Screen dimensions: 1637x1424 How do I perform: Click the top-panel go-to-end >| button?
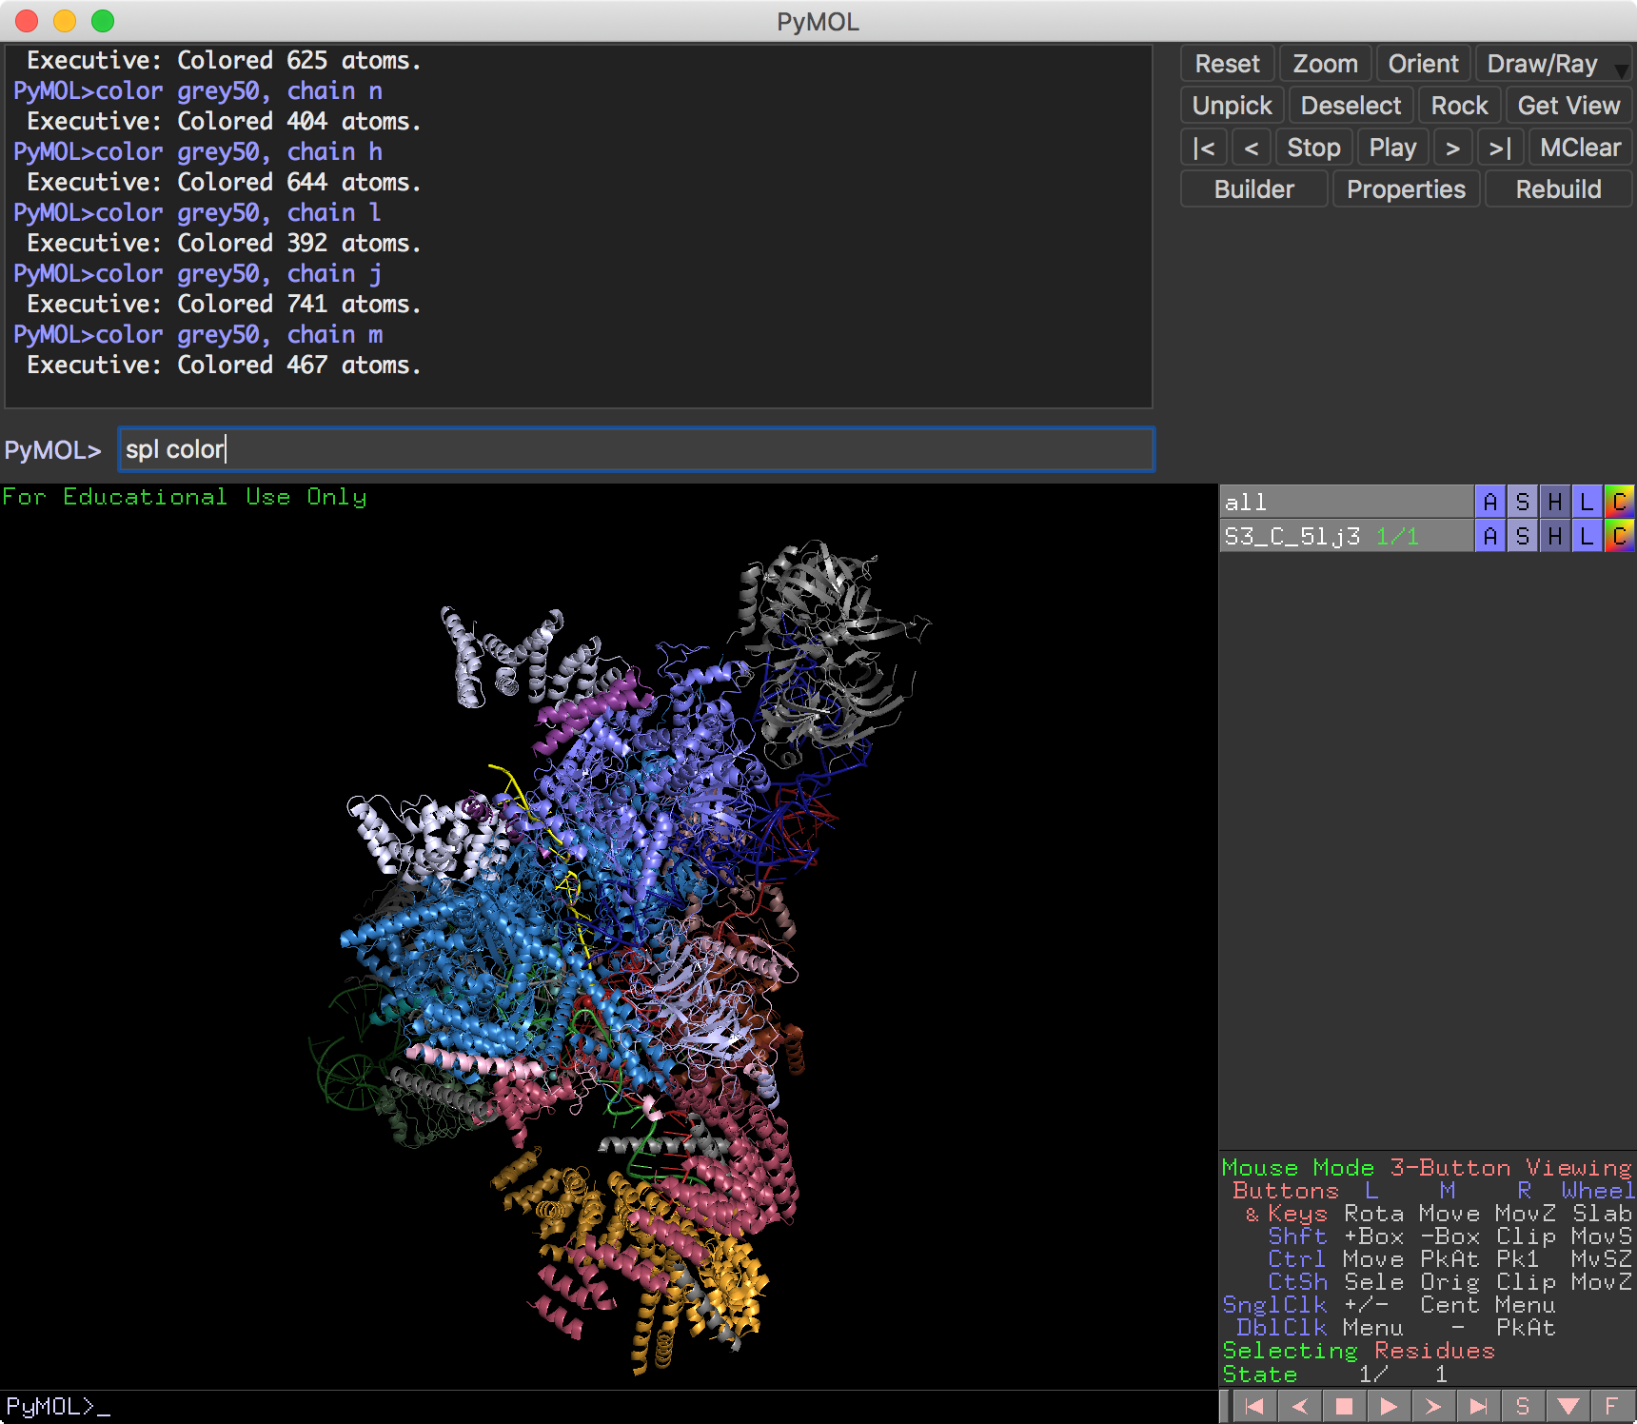1500,148
